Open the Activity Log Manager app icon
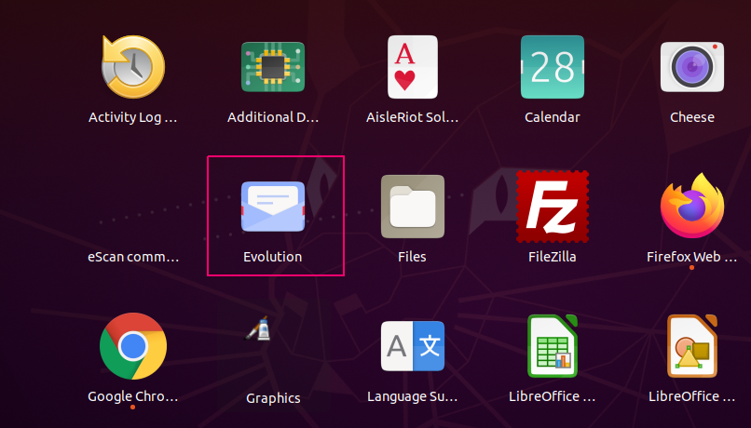 (133, 66)
